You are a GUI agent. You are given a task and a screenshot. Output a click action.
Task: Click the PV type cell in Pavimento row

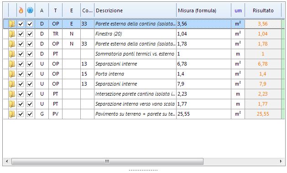point(56,114)
